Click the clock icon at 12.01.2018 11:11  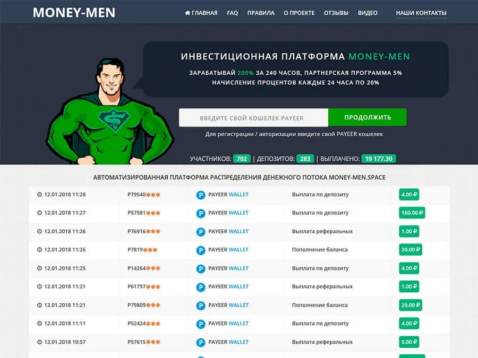click(x=39, y=324)
